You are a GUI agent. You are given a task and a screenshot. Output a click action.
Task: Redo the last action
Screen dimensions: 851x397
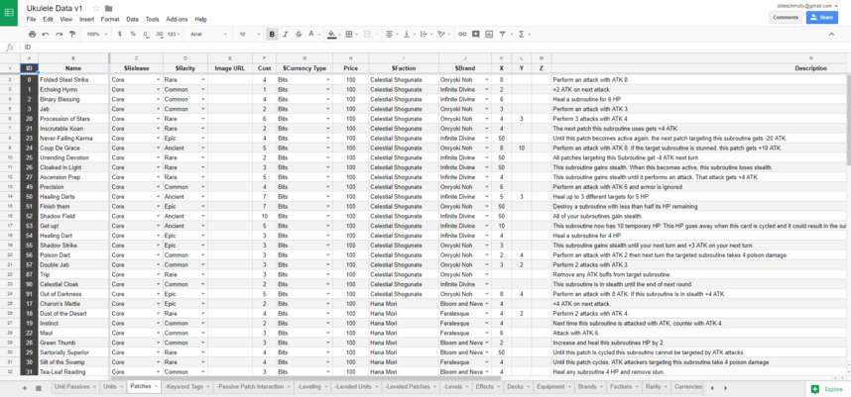[59, 34]
